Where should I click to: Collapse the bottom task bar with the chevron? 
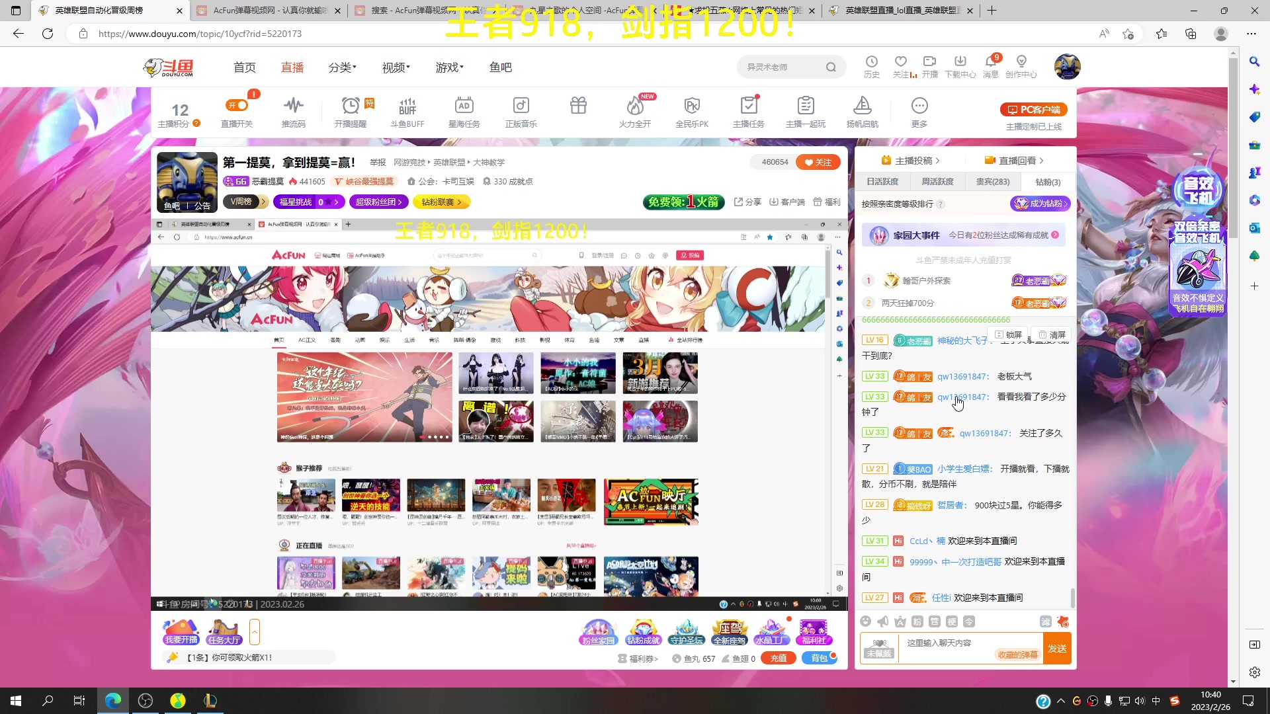point(255,631)
